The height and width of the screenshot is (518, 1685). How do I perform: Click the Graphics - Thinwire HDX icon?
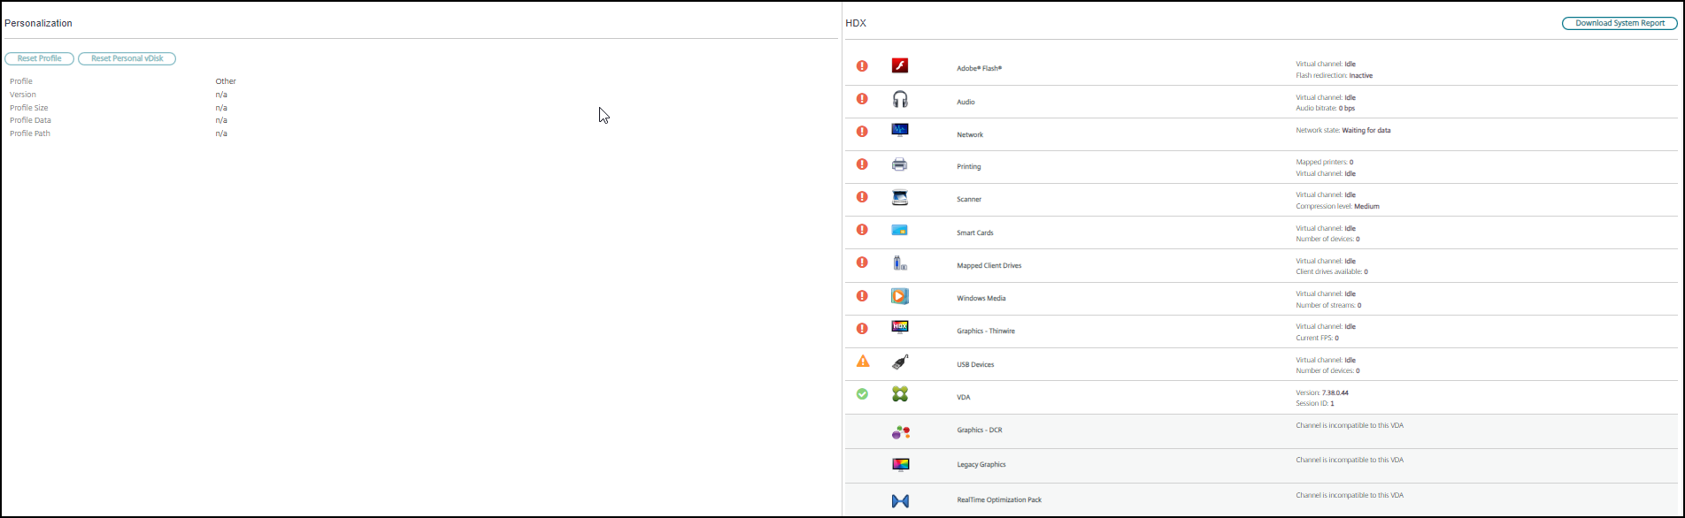(x=900, y=328)
